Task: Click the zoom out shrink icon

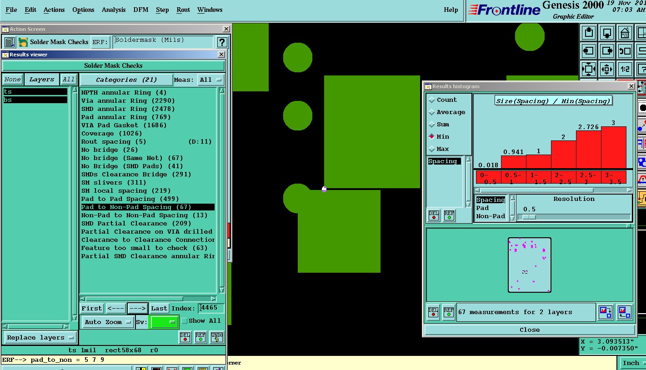Action: tap(607, 69)
